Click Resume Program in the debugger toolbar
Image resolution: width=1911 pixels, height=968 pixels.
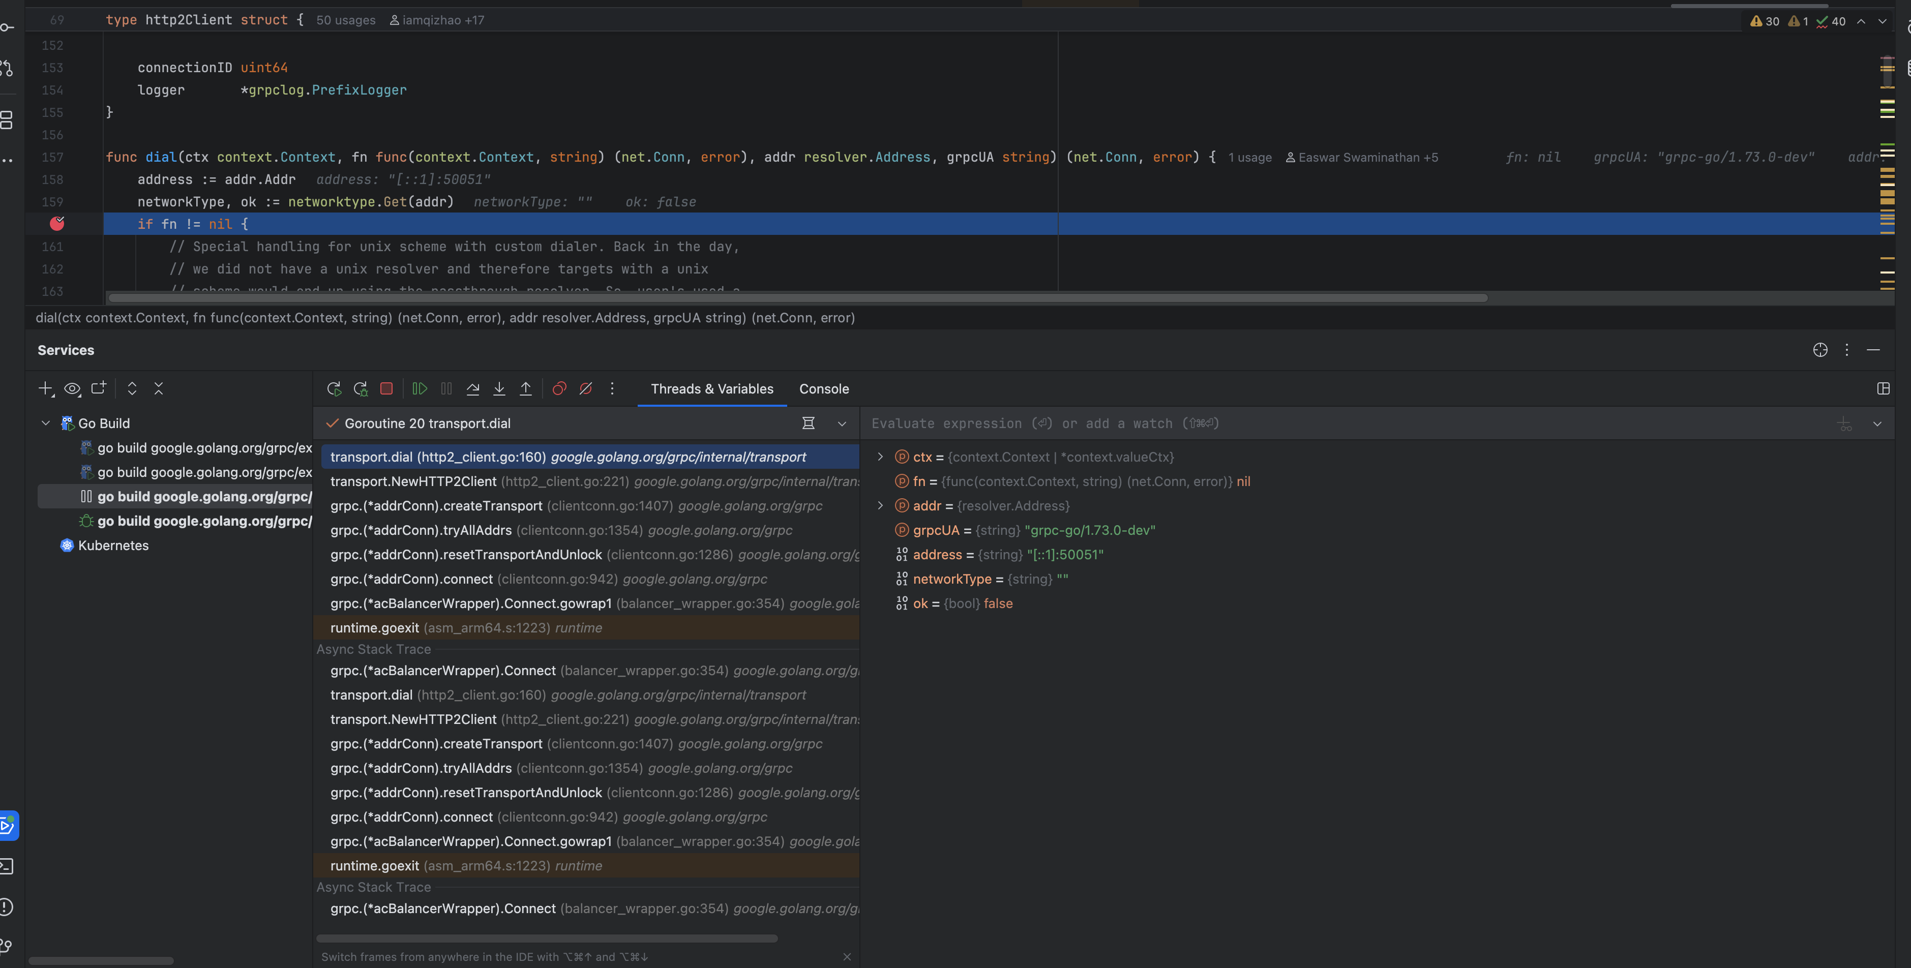click(x=419, y=388)
